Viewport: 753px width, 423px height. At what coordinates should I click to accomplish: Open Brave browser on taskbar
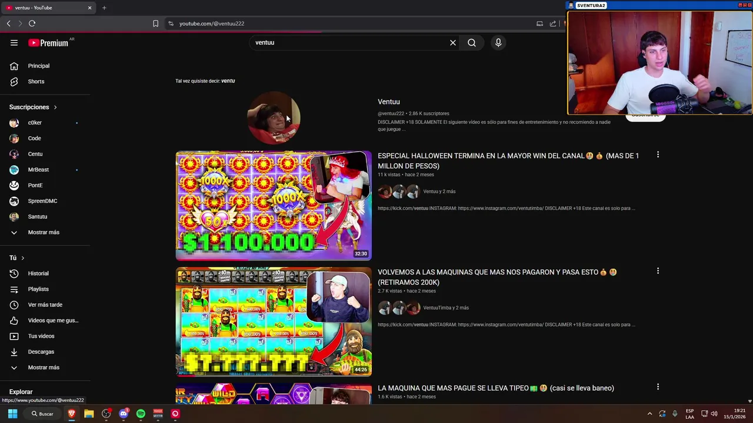pos(72,414)
